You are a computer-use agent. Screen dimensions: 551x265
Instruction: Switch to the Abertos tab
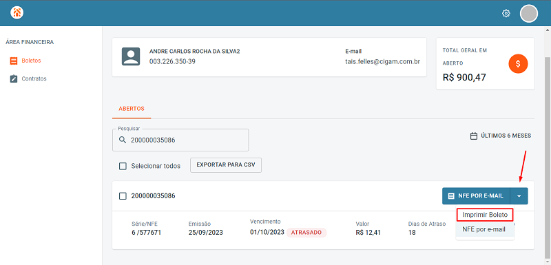[132, 109]
